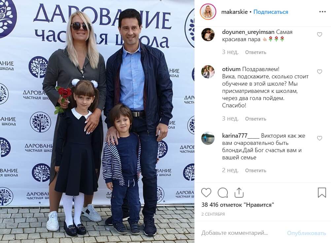This screenshot has height=243, width=331.
Task: Focus the Добавьте комментарий input field
Action: click(241, 233)
